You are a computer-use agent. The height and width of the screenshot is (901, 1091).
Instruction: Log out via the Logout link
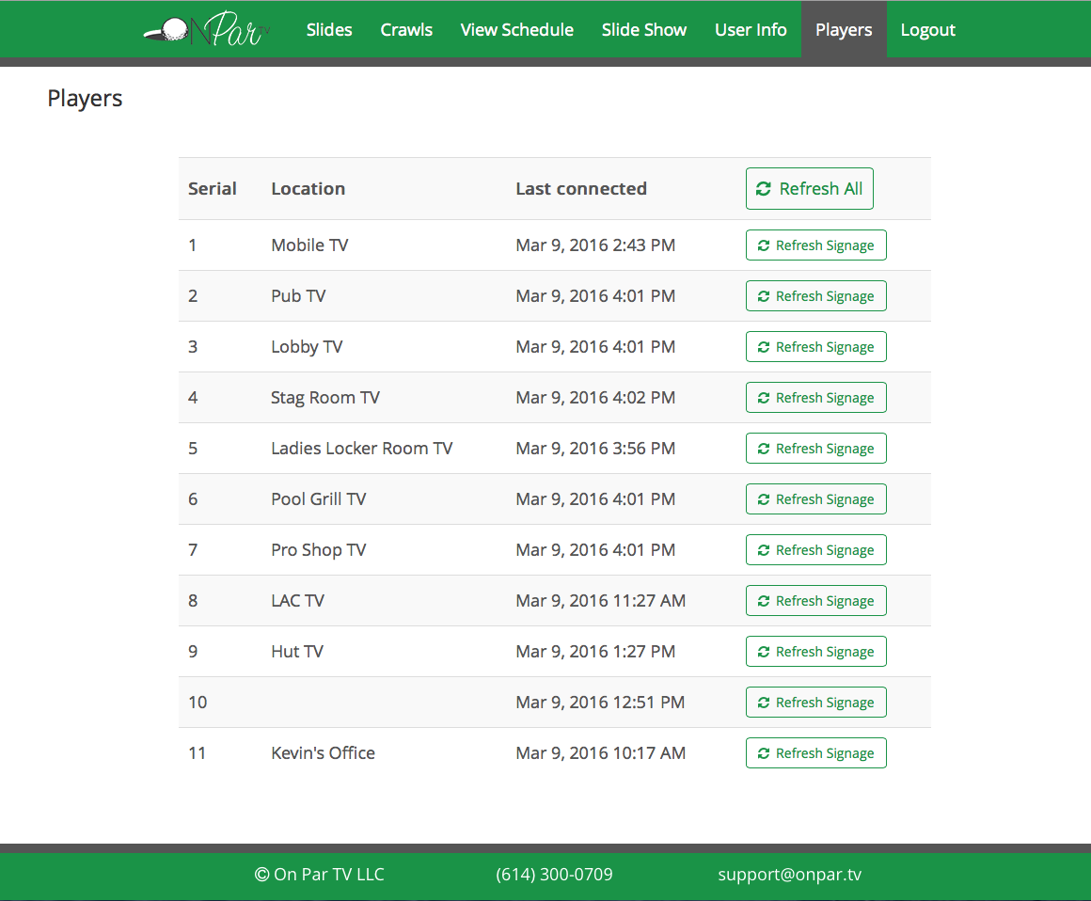[x=927, y=30]
